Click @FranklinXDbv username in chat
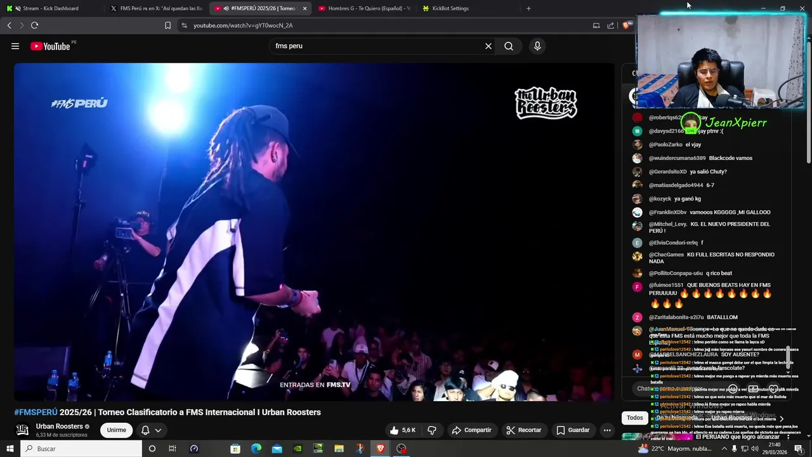 (667, 213)
